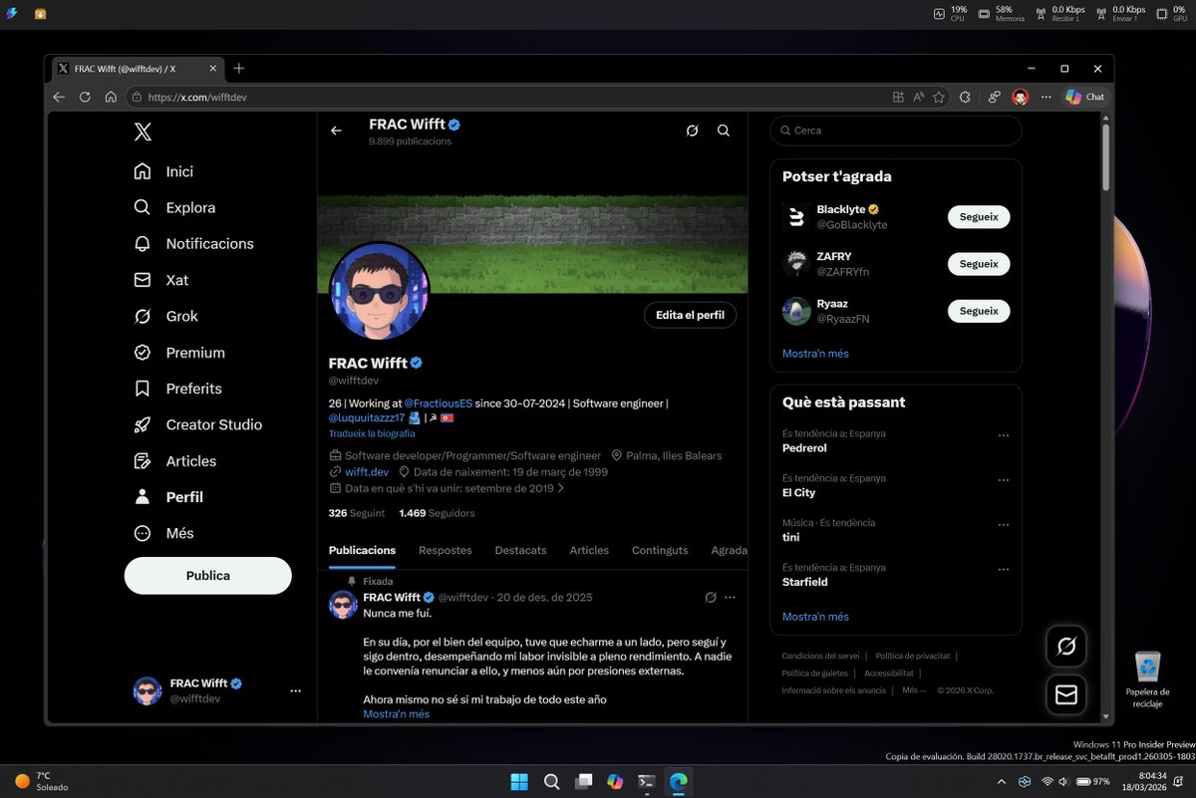The height and width of the screenshot is (798, 1196).
Task: Click the Grok icon in the profile header
Action: coord(692,131)
